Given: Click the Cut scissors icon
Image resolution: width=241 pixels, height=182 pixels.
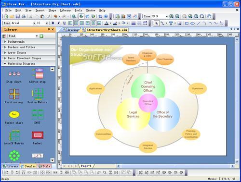Looking at the screenshot, I should 31,16.
